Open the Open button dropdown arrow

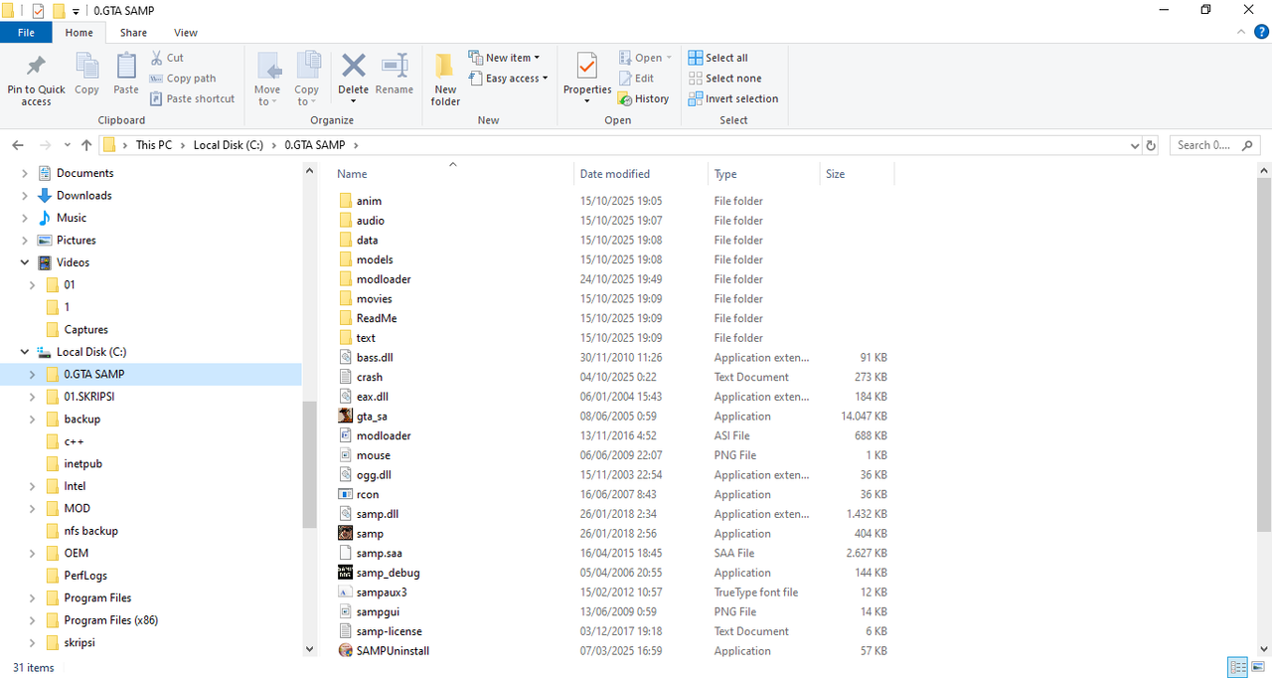pyautogui.click(x=669, y=58)
